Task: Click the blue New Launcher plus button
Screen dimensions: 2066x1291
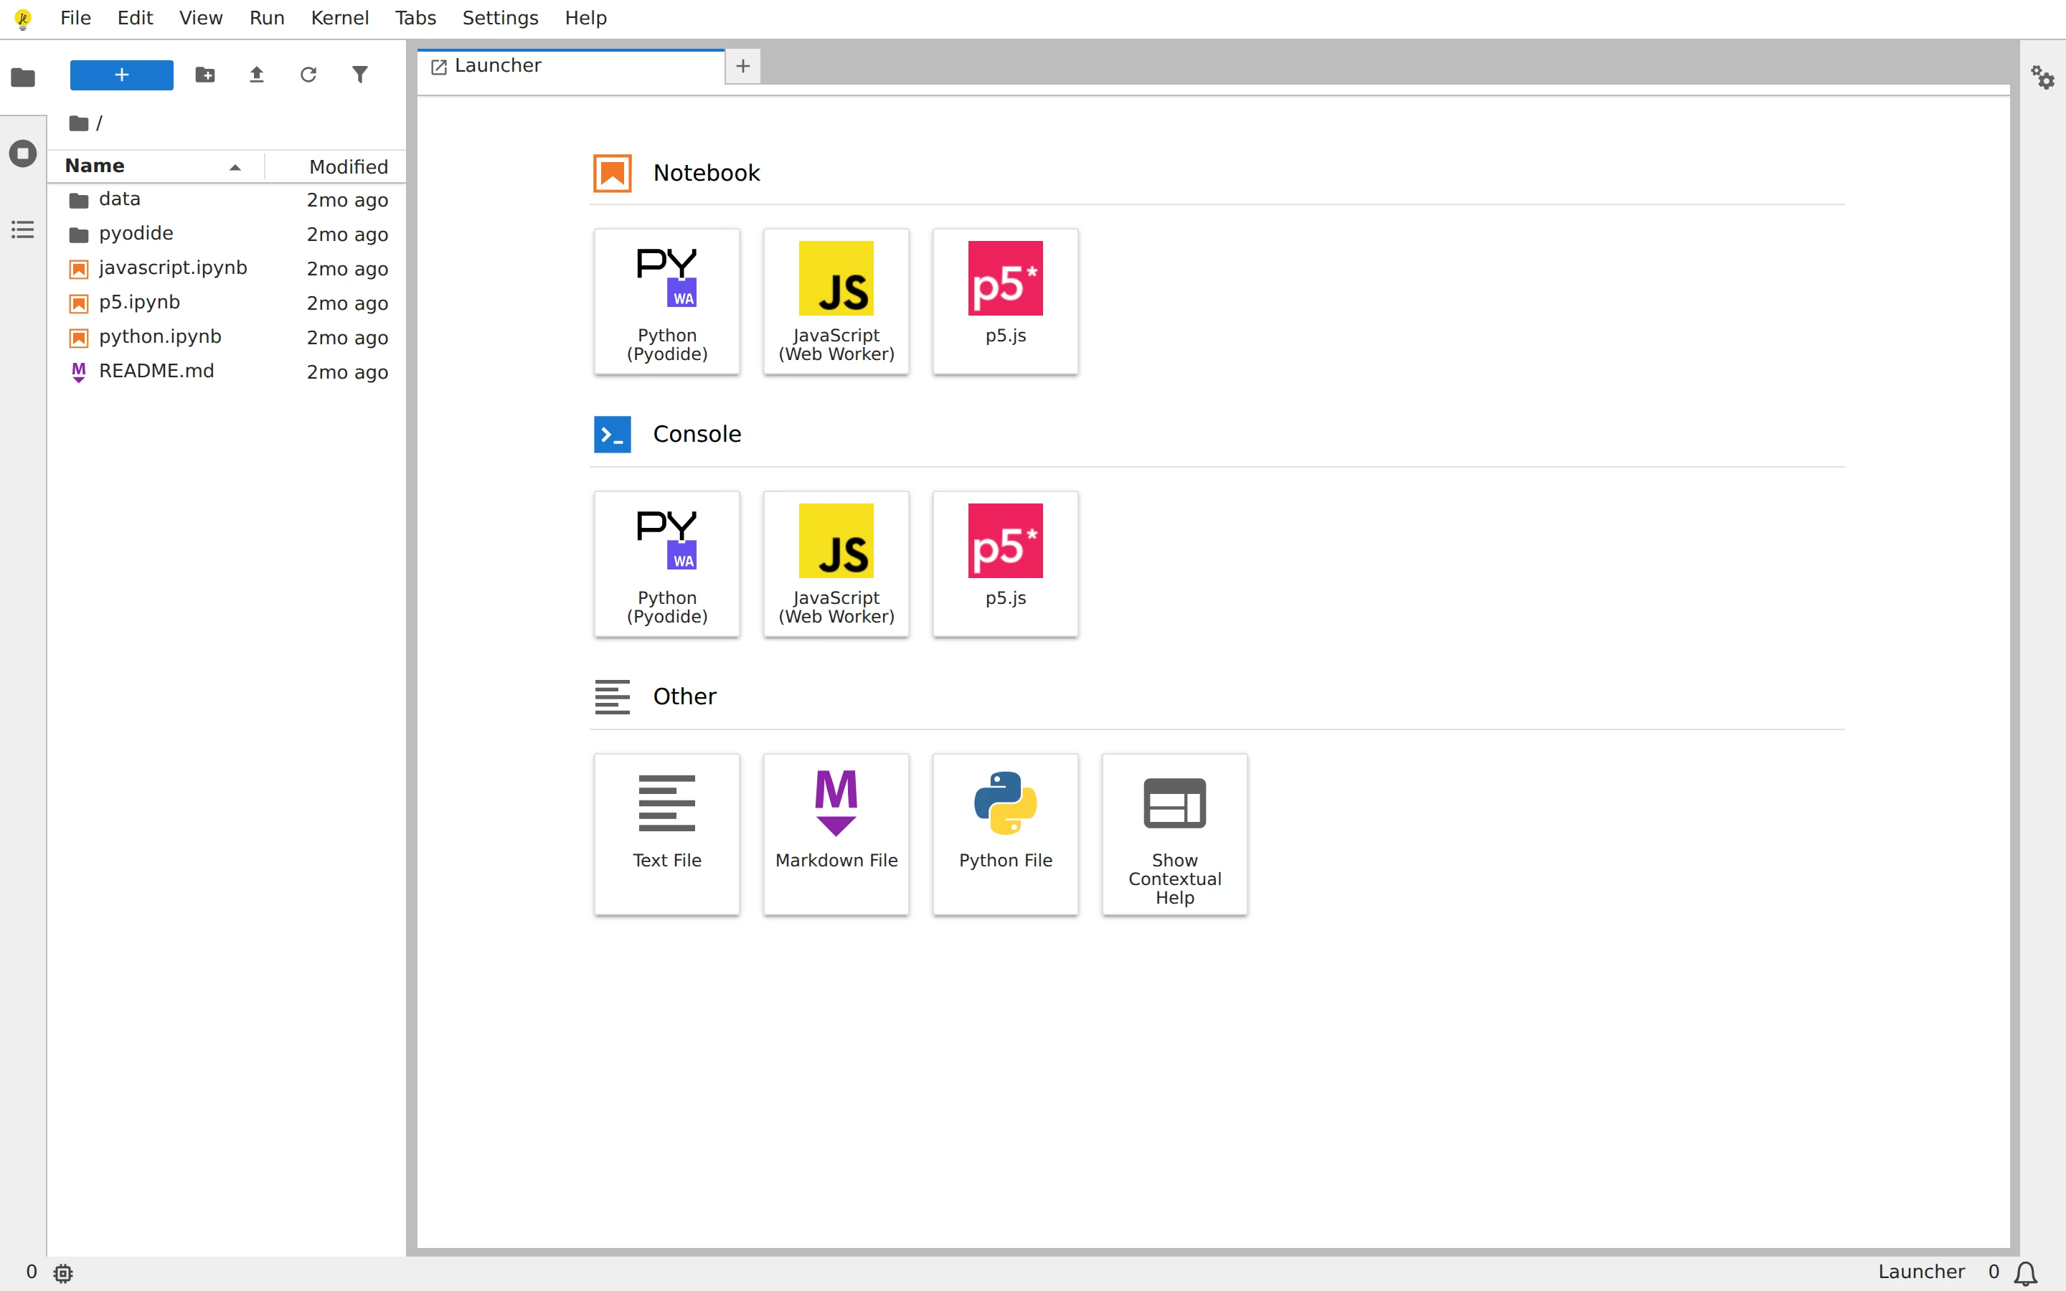Action: pos(121,75)
